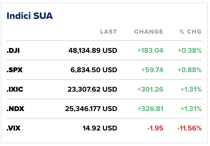Click the 48,134.89 USD last price
Image resolution: width=210 pixels, height=146 pixels.
click(93, 51)
